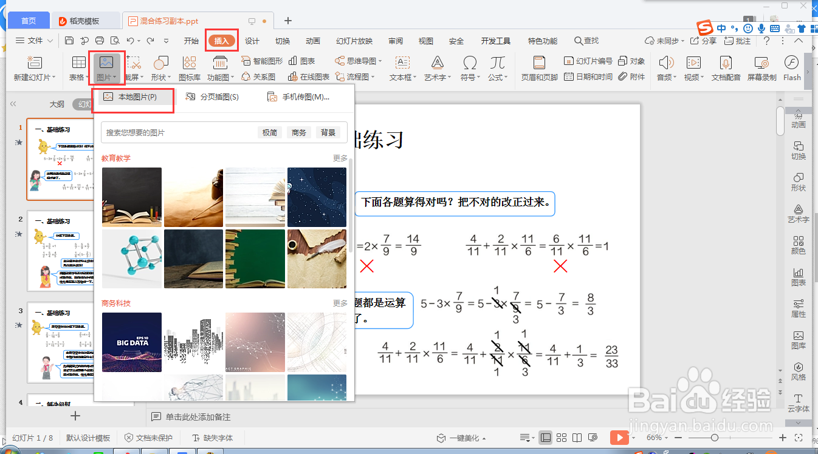
Task: Click the Background (背景) tag button
Action: [x=328, y=132]
